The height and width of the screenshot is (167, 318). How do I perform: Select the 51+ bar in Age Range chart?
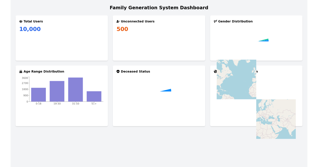coord(94,96)
